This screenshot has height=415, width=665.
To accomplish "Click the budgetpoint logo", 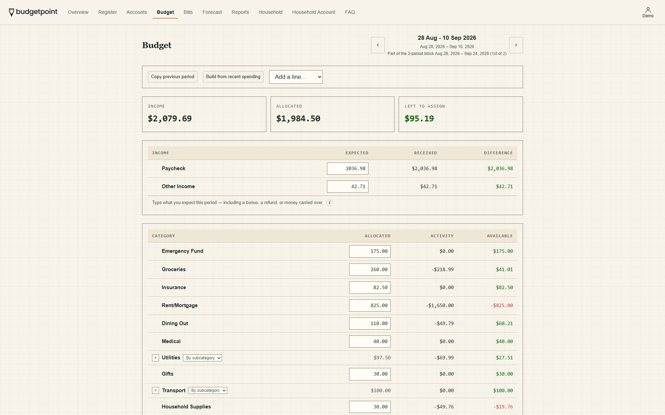I will point(33,12).
